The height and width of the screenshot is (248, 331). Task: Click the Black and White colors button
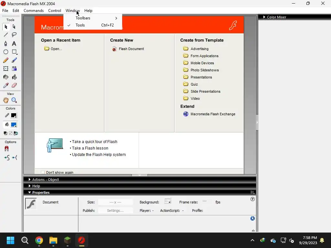(5, 133)
